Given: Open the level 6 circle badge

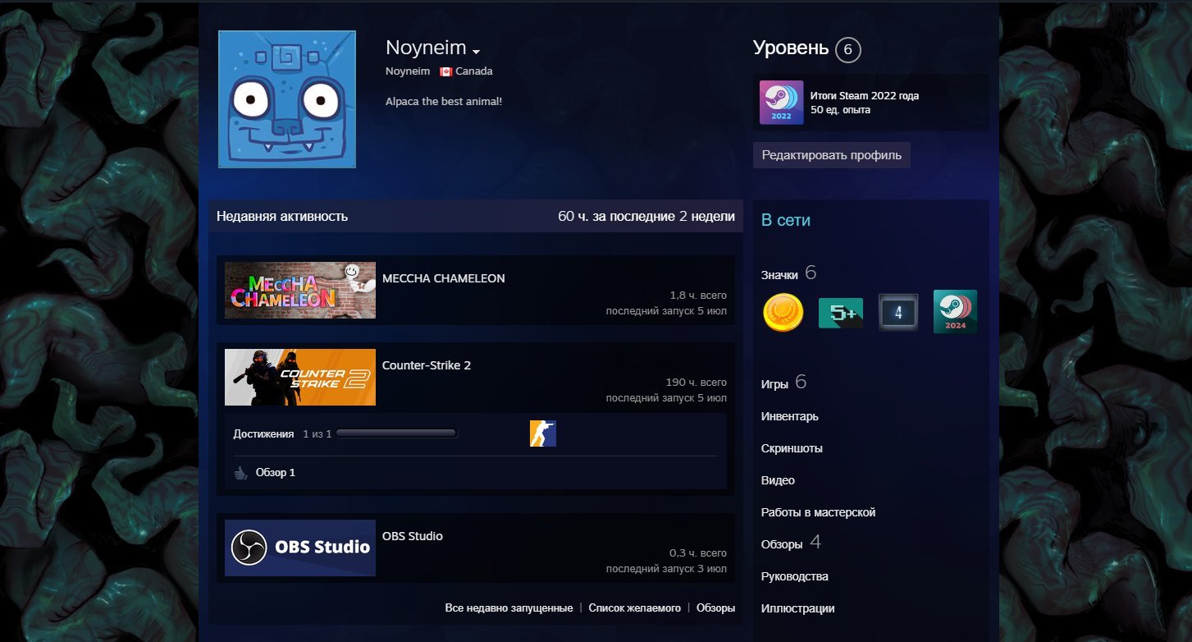Looking at the screenshot, I should pos(848,50).
